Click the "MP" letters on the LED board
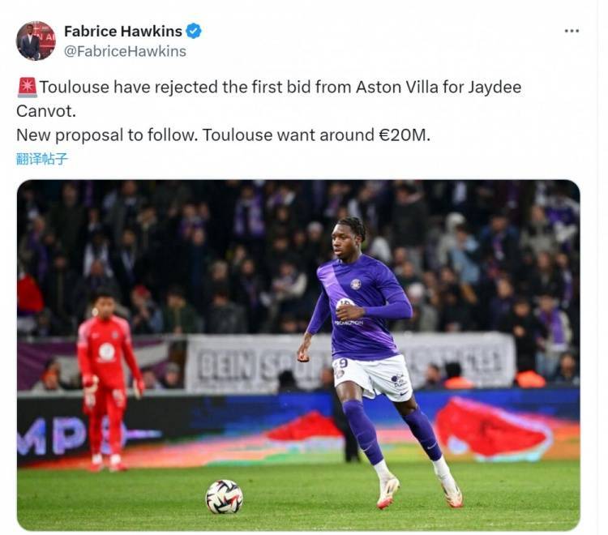 coord(51,436)
